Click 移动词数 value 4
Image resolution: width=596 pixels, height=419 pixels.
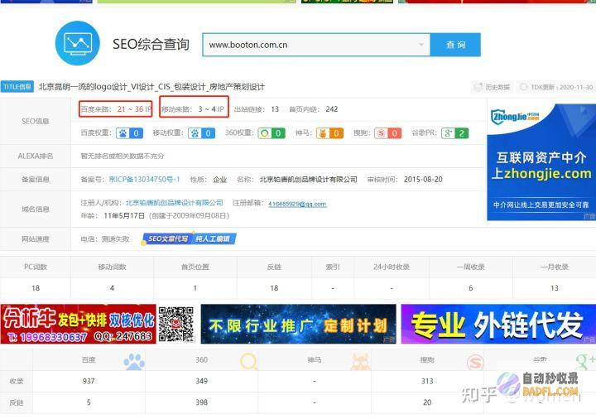[x=112, y=288]
